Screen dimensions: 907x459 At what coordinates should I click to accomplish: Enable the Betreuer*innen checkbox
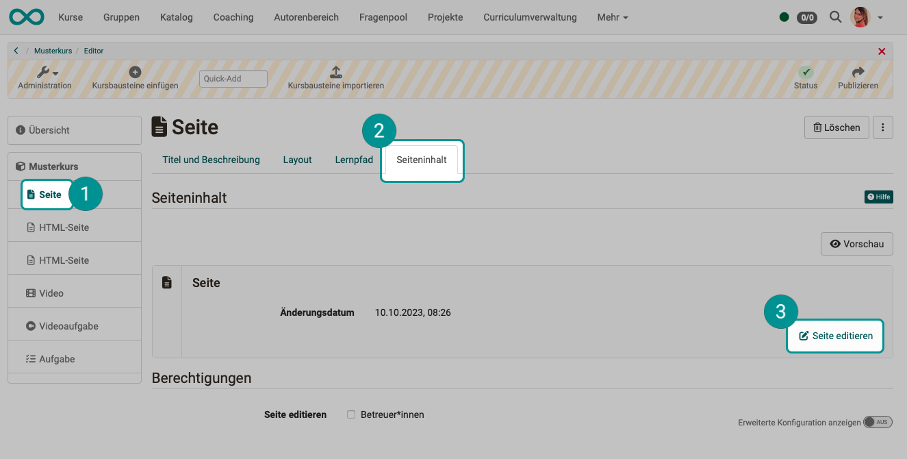pos(351,414)
